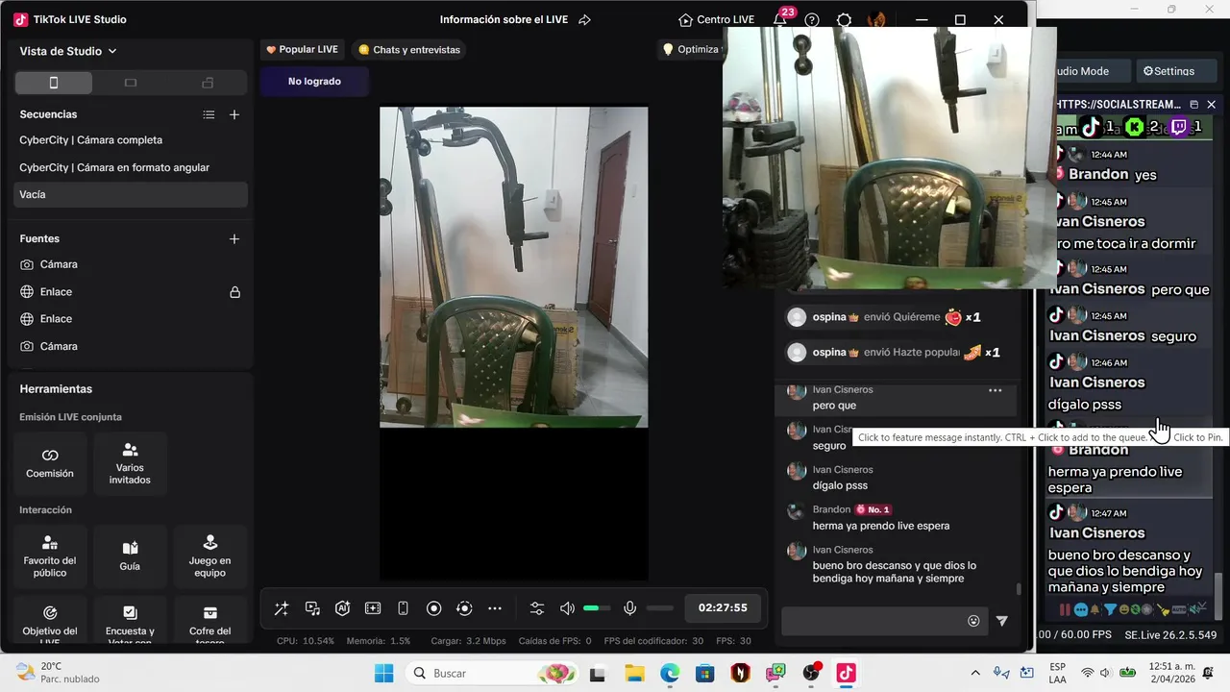Open the Cofre del tesoro tool
This screenshot has width=1230, height=692.
[x=209, y=622]
